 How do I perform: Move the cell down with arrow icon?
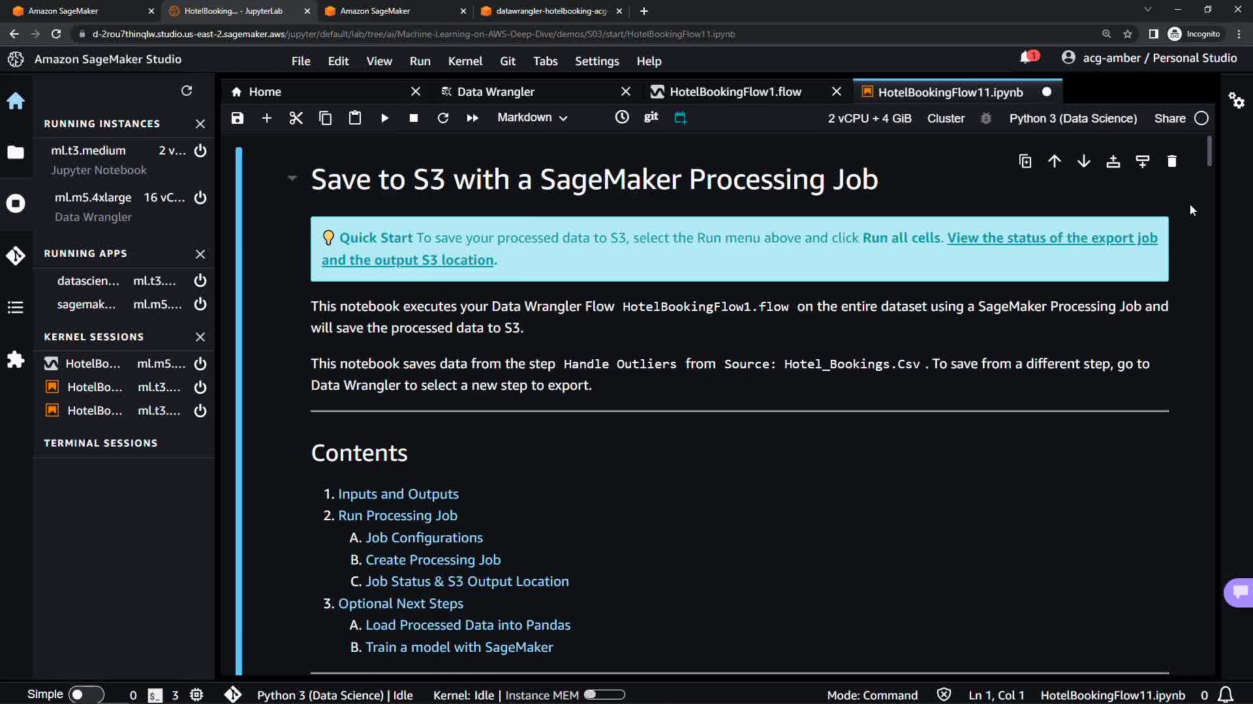tap(1083, 161)
